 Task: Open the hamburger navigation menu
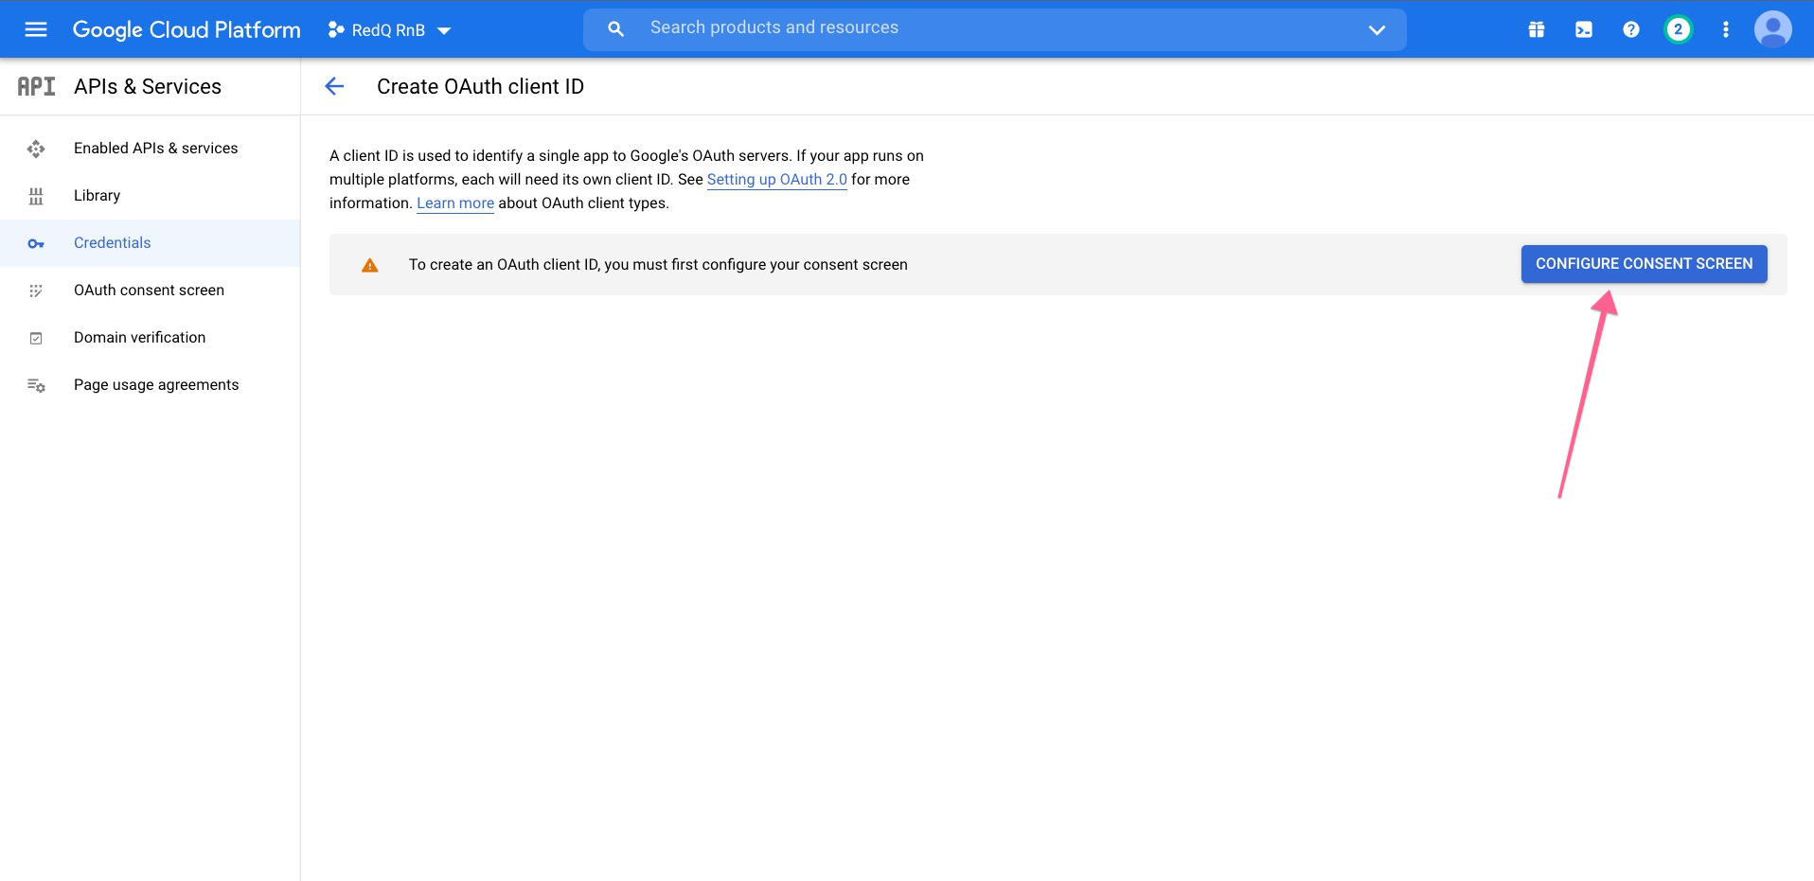pos(36,29)
